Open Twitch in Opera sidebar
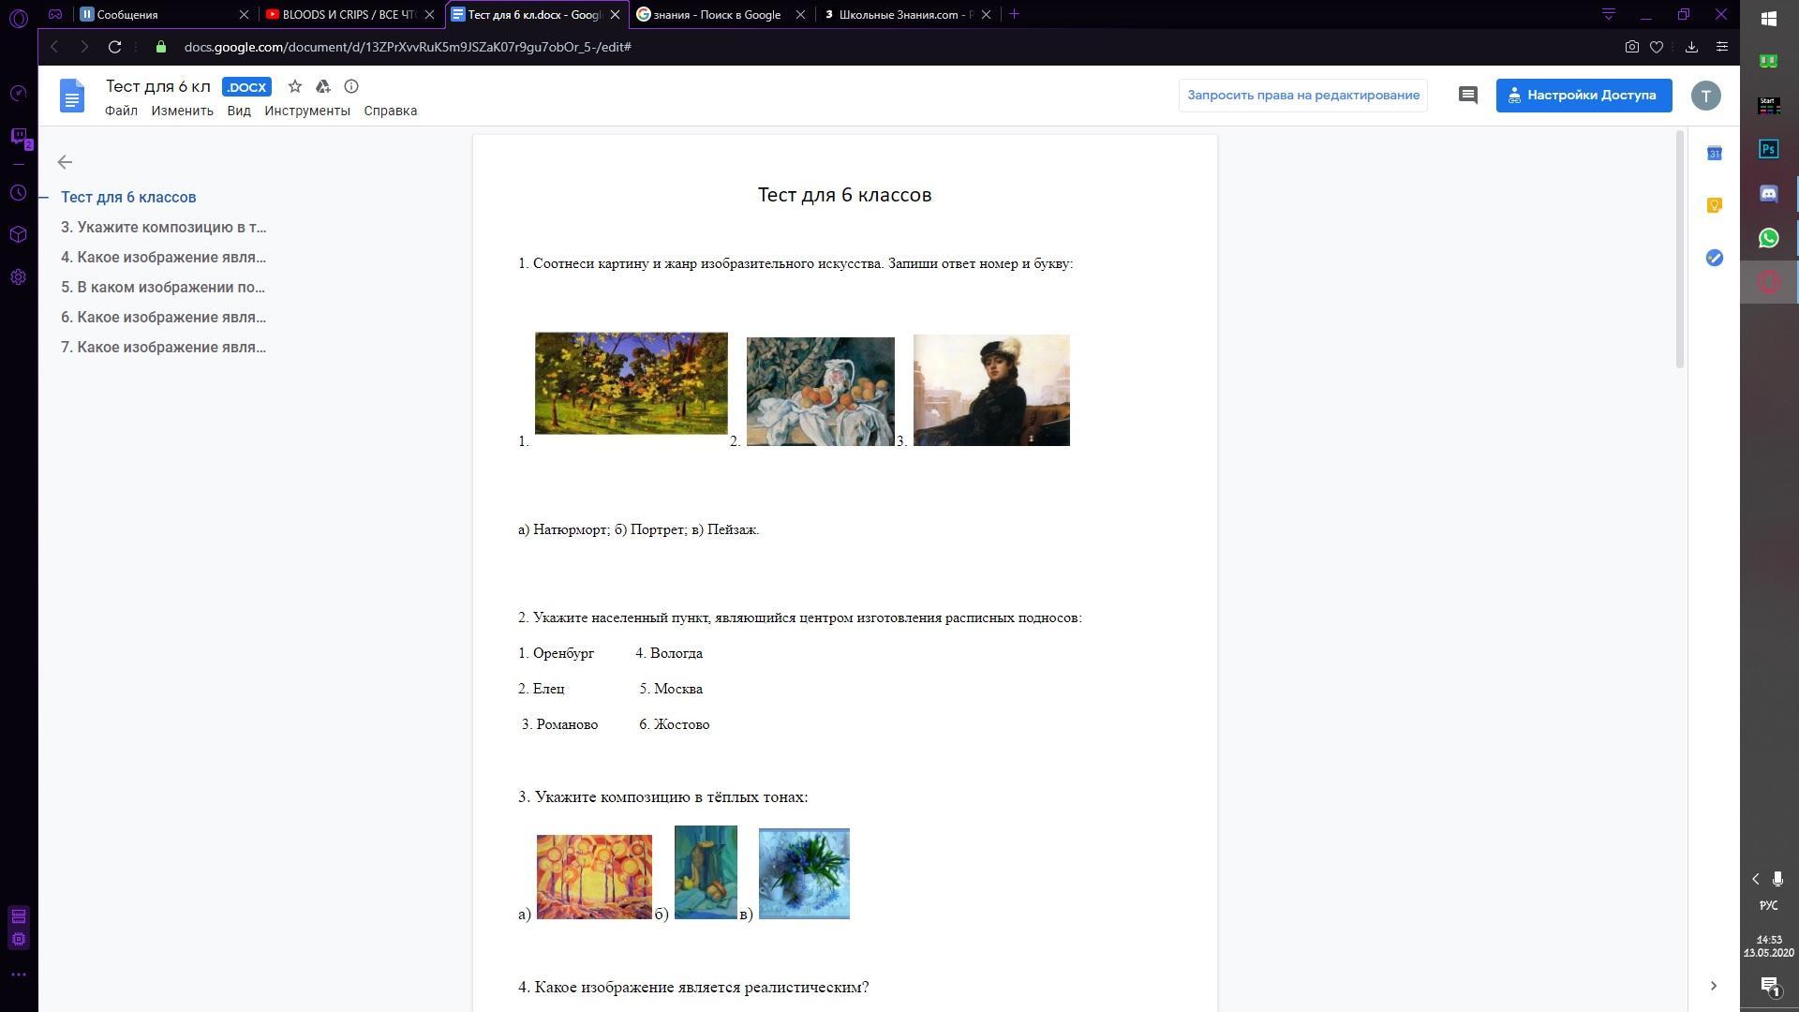 (x=19, y=138)
